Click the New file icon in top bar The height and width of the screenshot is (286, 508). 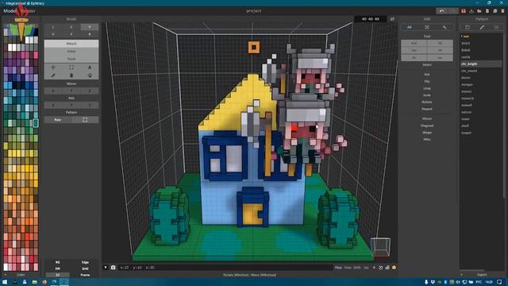point(487,11)
